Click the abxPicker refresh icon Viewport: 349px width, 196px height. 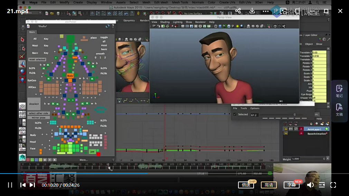pos(107,26)
